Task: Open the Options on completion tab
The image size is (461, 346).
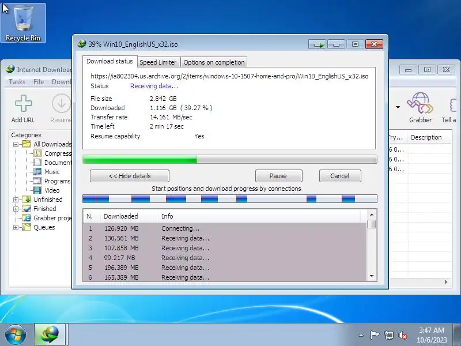Action: [214, 62]
